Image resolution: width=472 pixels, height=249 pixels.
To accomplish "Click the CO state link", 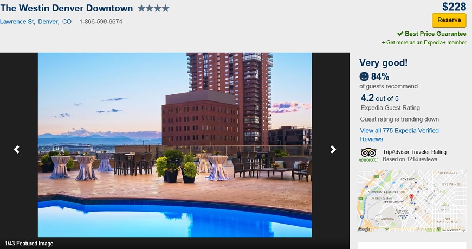I will [x=67, y=21].
